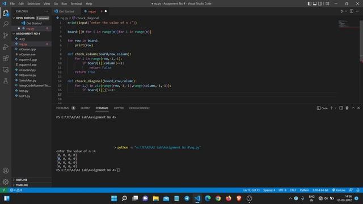
Task: Open nQueen.cpp in the explorer
Action: click(27, 49)
